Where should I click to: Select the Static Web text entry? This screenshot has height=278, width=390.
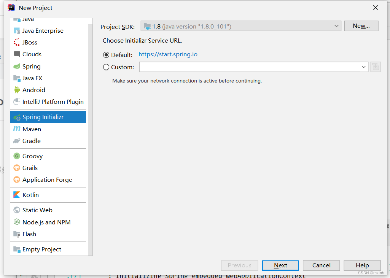click(37, 210)
